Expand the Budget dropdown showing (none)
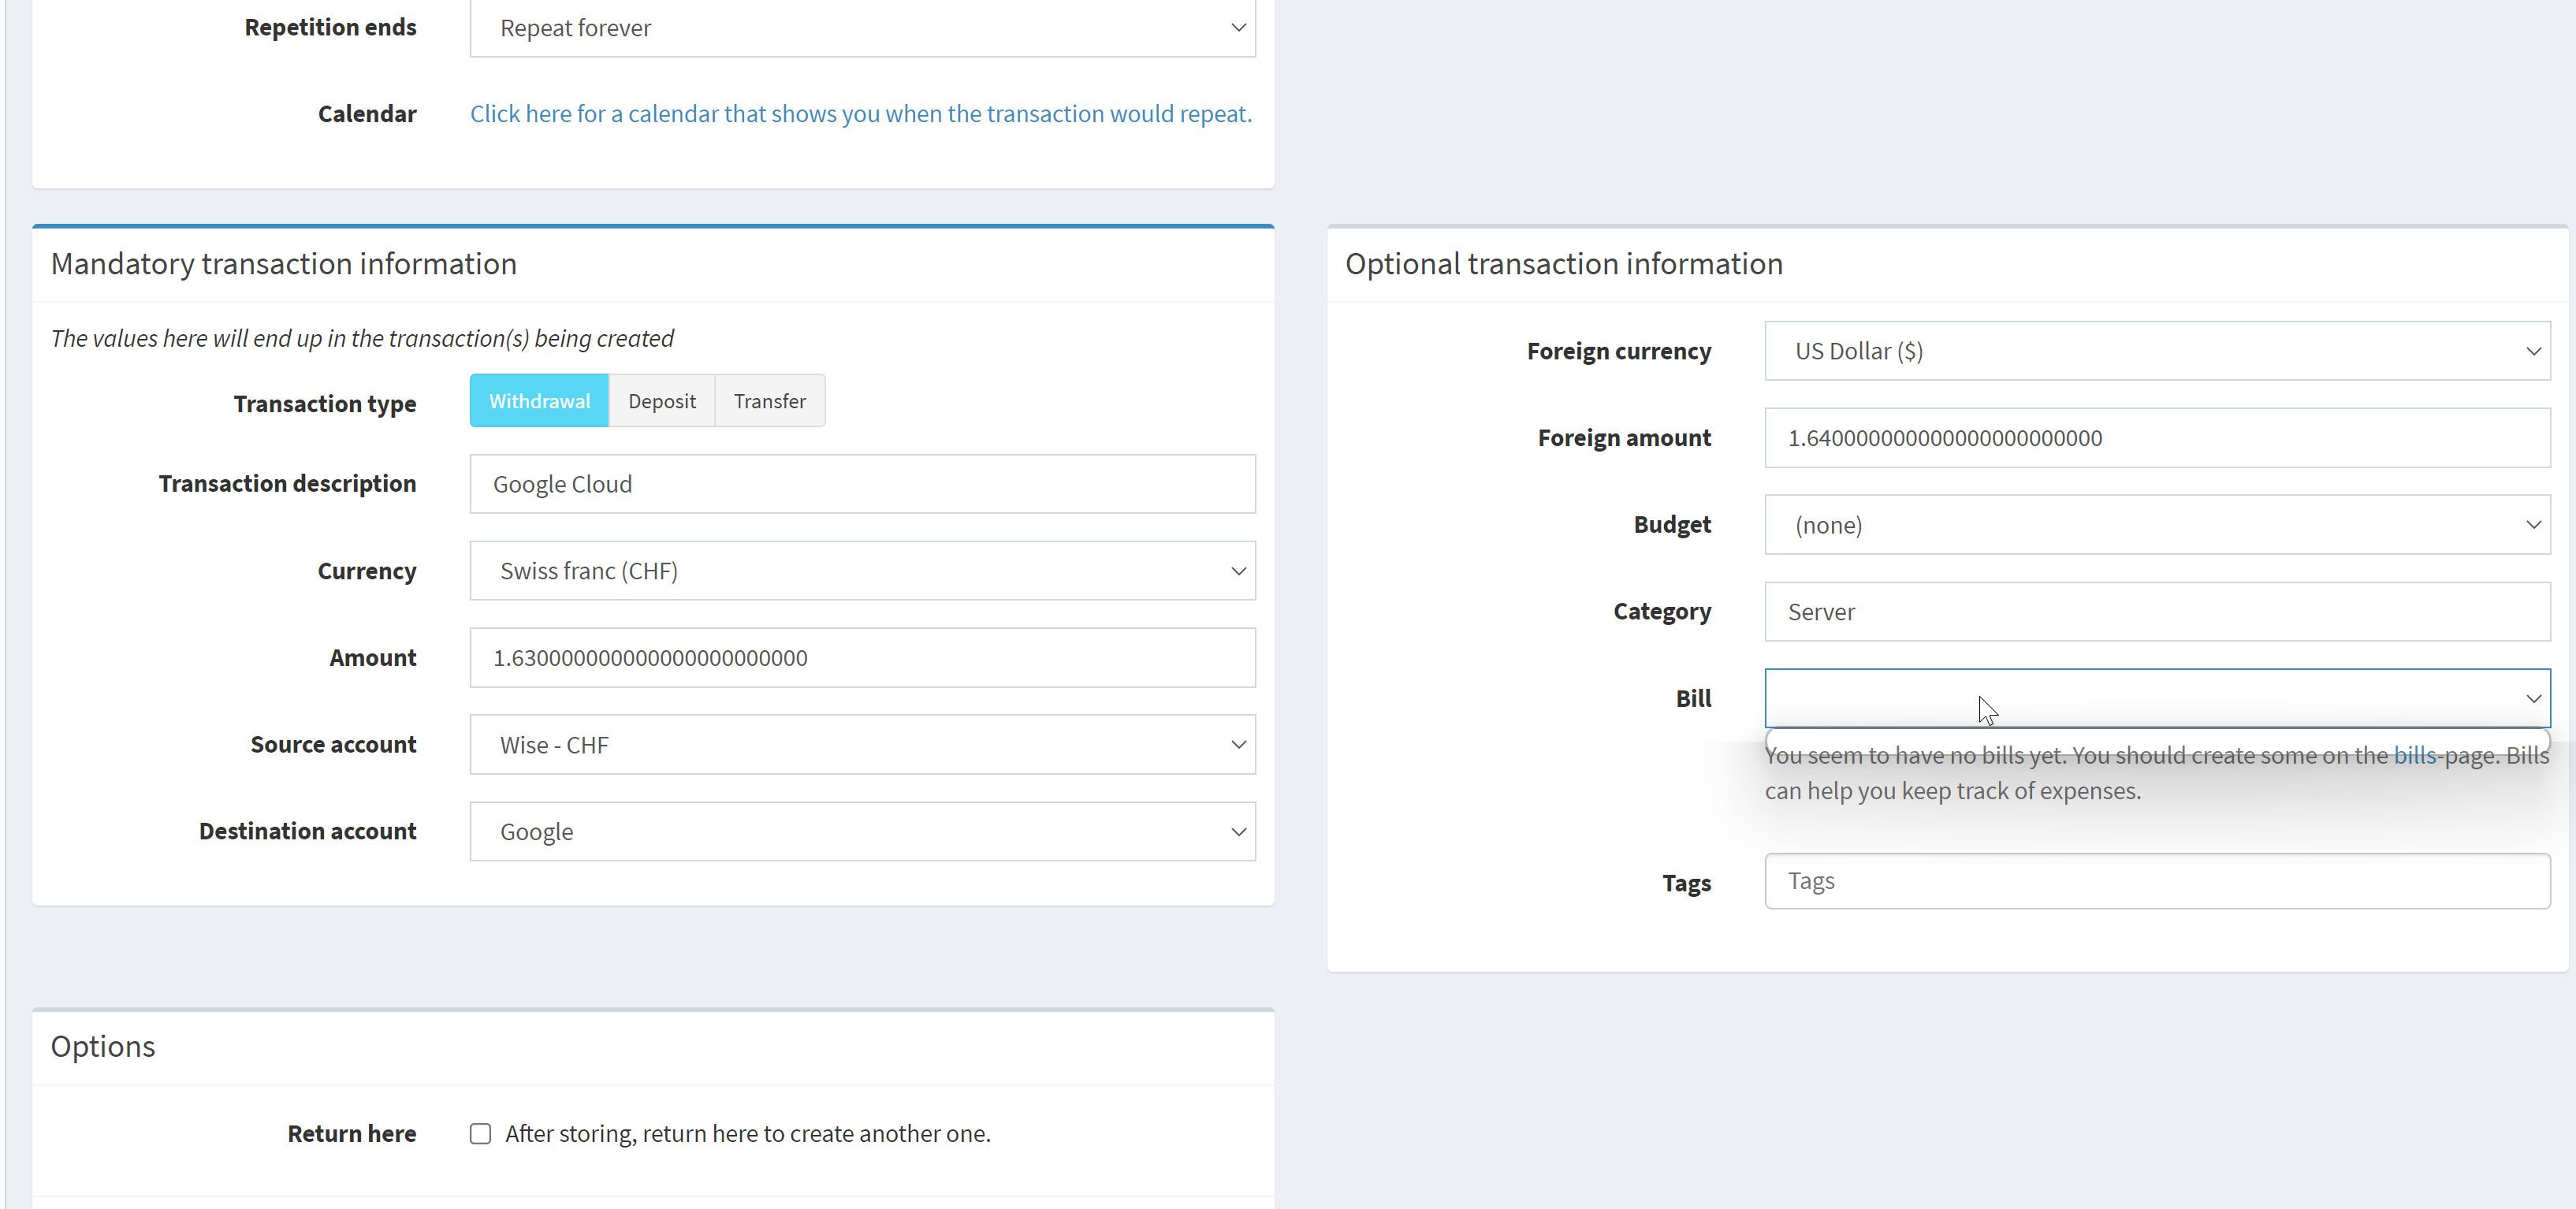 coord(2157,524)
